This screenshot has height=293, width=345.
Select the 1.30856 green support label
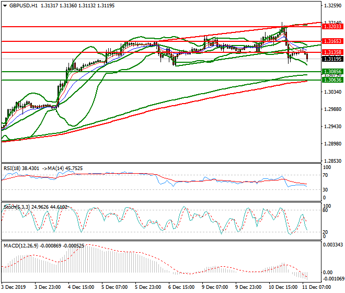click(332, 72)
